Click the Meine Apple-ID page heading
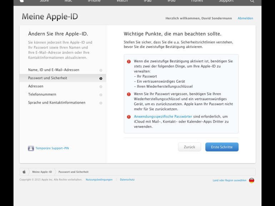Screen dimensions: 275x206 coord(50,17)
